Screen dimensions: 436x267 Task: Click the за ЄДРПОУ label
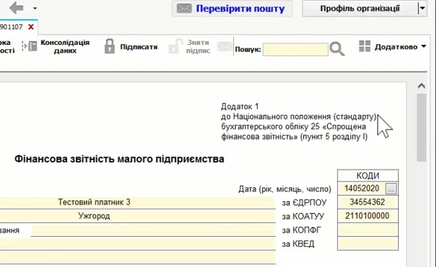tap(304, 203)
